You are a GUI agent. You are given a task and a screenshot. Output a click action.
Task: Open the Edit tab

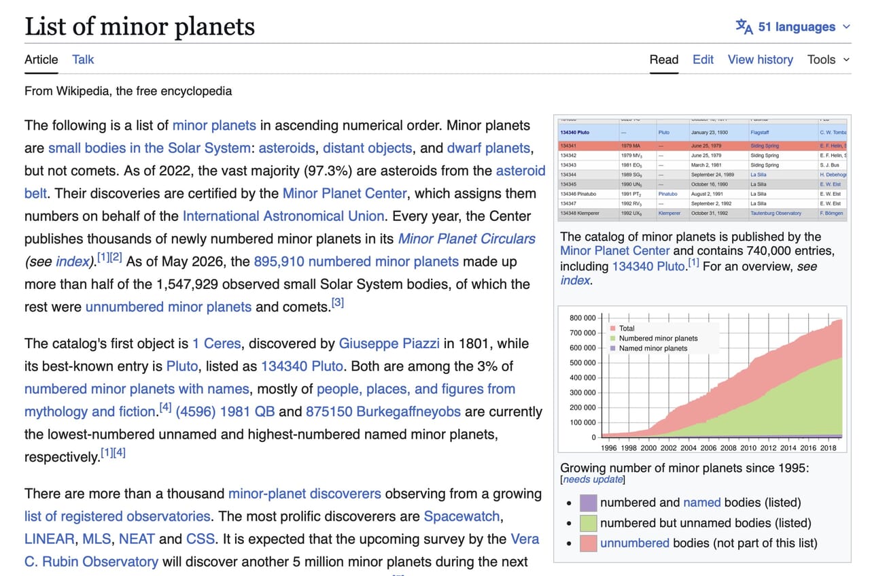click(703, 59)
